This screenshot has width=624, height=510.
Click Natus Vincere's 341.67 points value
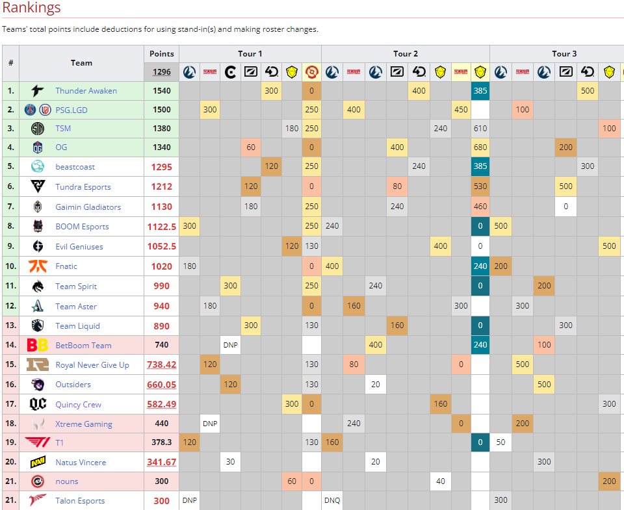click(x=162, y=463)
